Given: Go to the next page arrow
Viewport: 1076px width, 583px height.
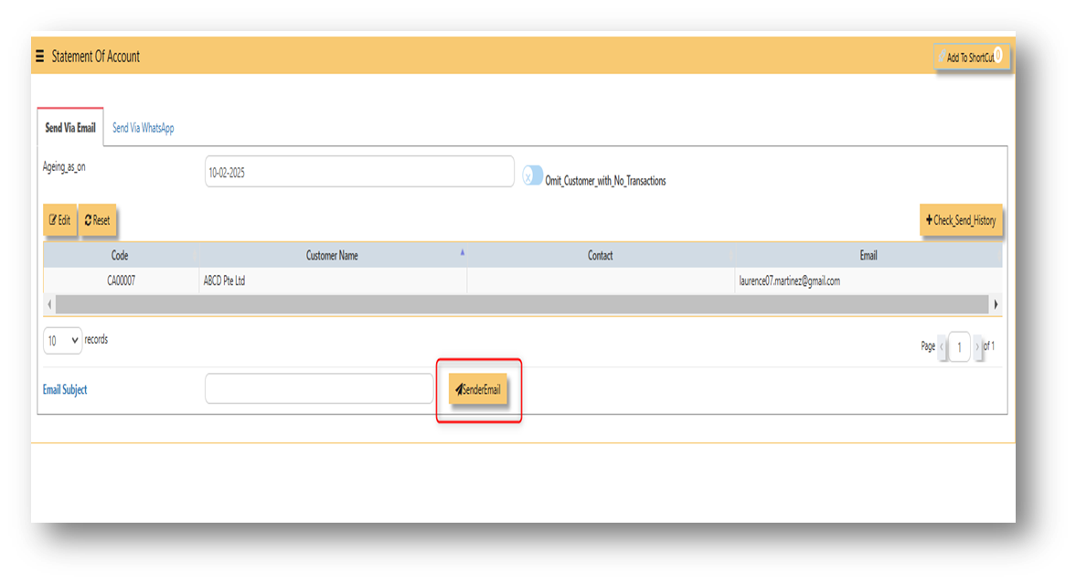Looking at the screenshot, I should coord(977,346).
